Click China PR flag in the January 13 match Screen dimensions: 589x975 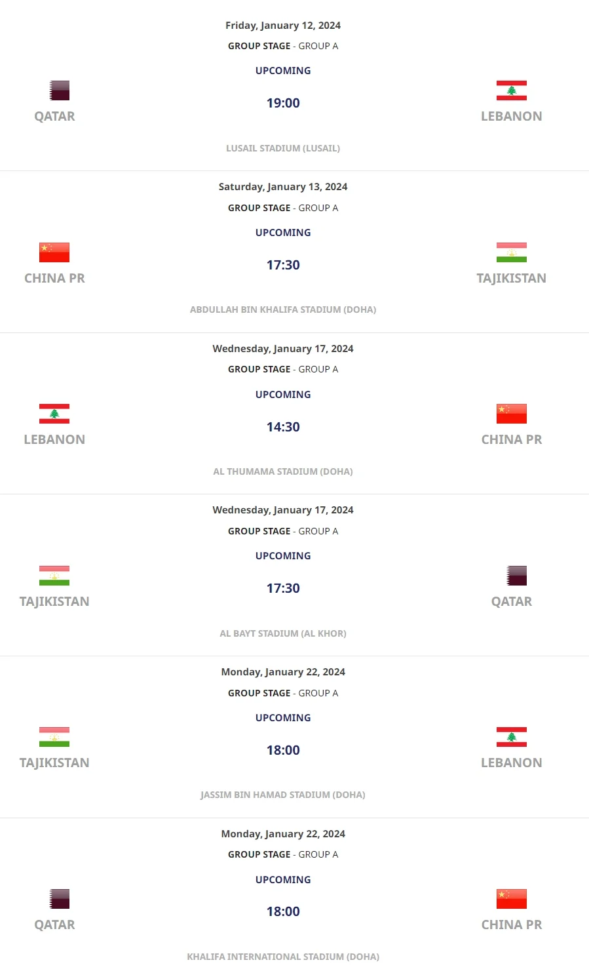pyautogui.click(x=54, y=252)
